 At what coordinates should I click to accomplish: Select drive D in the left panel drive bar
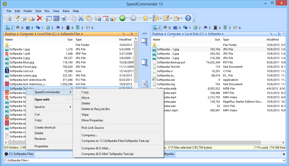point(20,28)
